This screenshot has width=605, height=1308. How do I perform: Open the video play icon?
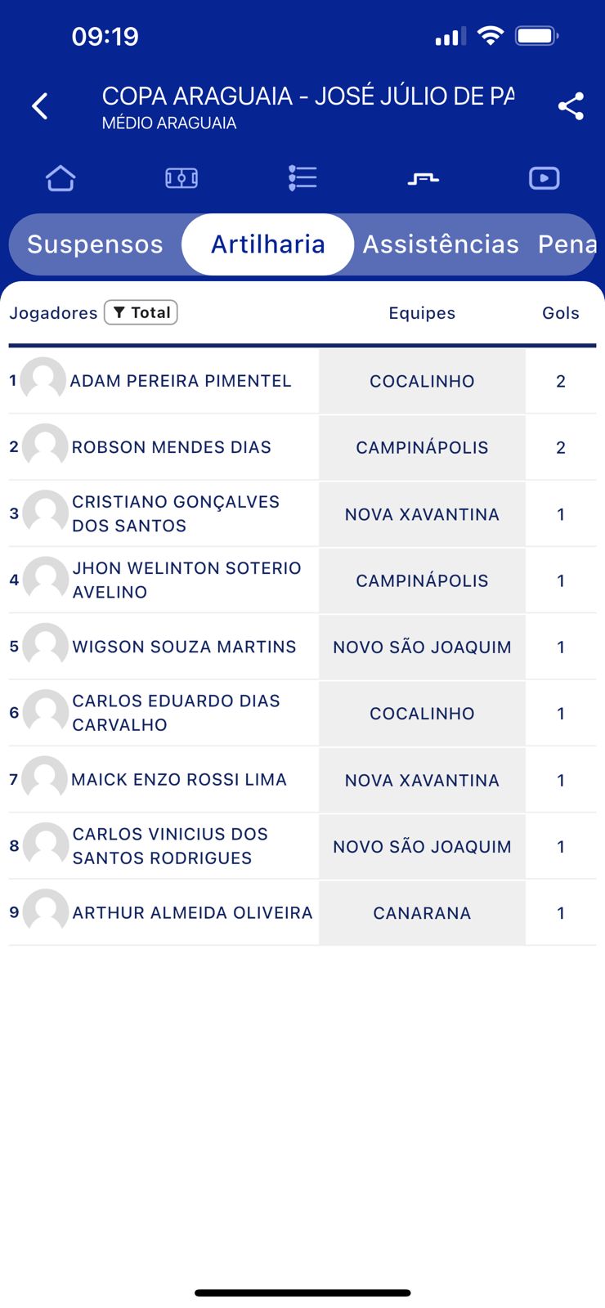coord(544,178)
